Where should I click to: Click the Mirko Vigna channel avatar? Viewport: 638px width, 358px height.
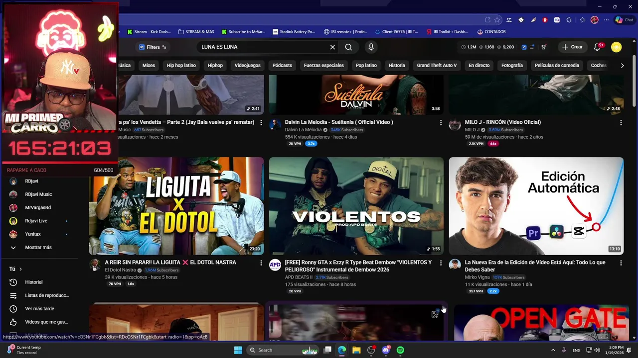455,264
